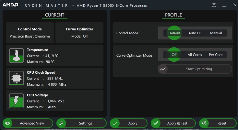
Task: Click the bug report icon in title bar
Action: (x=214, y=5)
